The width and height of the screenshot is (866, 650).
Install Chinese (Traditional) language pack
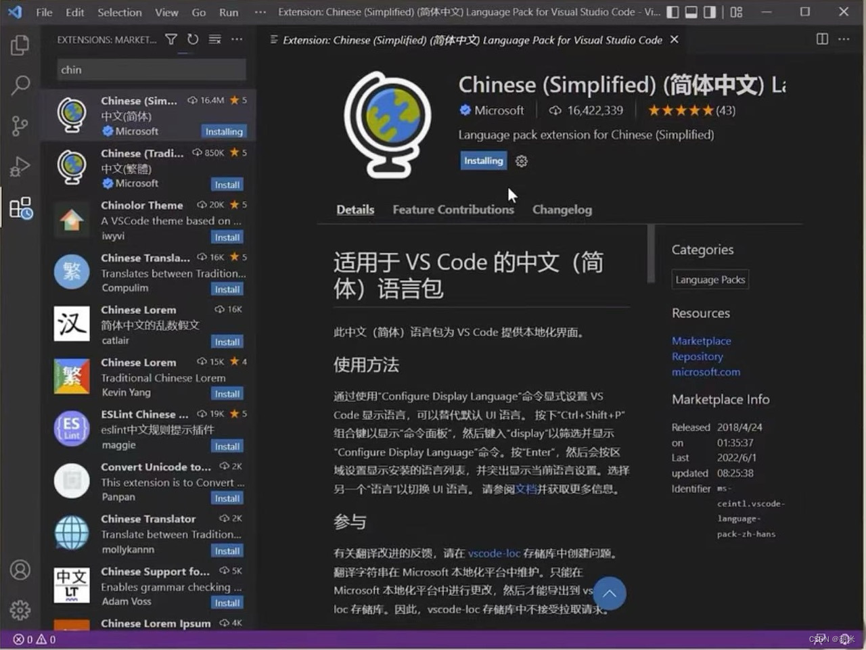[227, 185]
